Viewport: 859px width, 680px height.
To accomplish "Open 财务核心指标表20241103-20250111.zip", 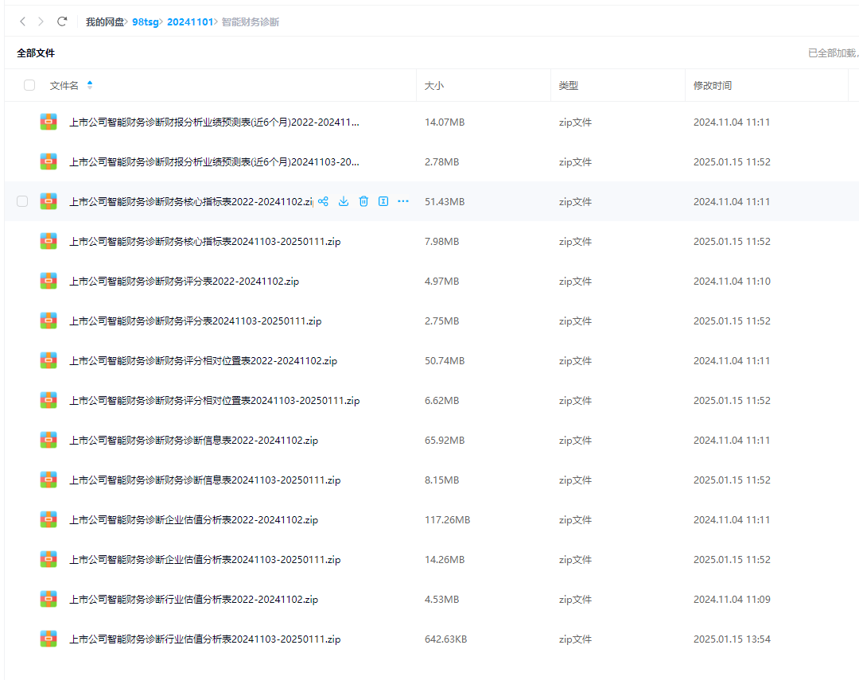I will click(205, 241).
